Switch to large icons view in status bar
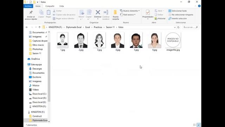Screen dimensions: 225x127 click(x=199, y=125)
